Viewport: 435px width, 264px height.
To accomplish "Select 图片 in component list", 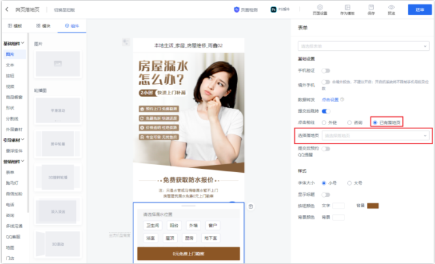I will [14, 54].
